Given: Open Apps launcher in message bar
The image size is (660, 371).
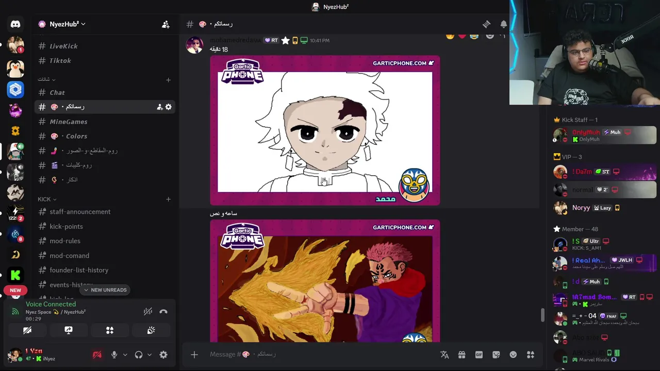Looking at the screenshot, I should (531, 355).
